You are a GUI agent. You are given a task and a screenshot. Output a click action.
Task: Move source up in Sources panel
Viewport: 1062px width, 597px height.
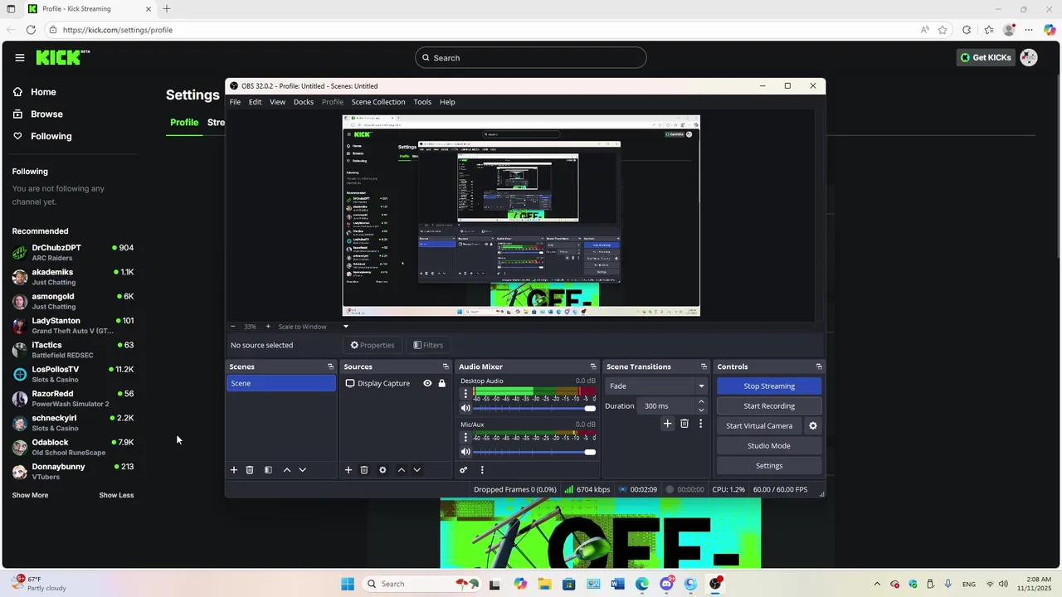(402, 470)
